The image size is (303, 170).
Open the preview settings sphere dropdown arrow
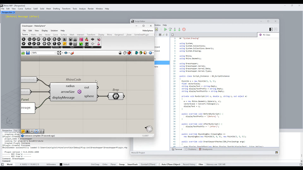153,53
